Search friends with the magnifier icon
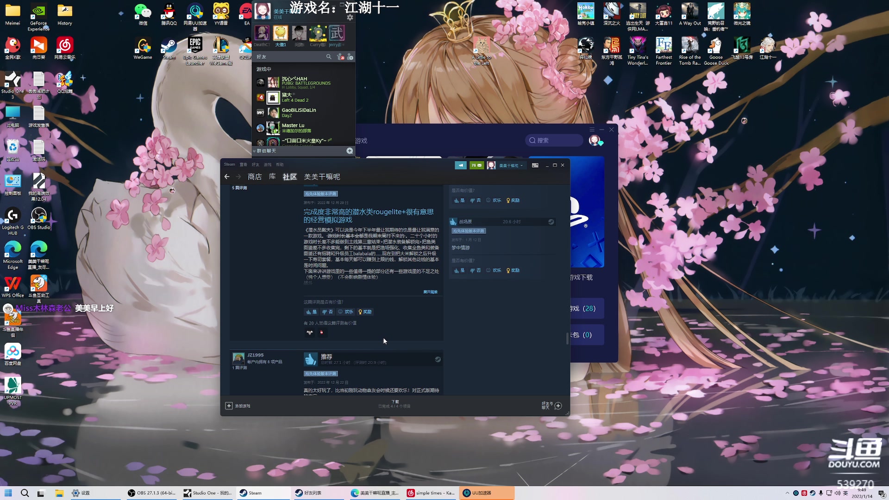889x500 pixels. tap(329, 56)
